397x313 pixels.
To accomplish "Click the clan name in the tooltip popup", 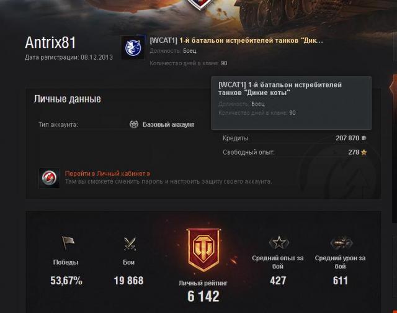I will 280,88.
